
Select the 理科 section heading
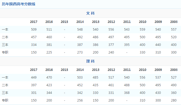90,61
